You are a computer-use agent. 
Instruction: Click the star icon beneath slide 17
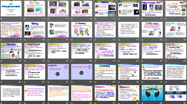[1, 61]
